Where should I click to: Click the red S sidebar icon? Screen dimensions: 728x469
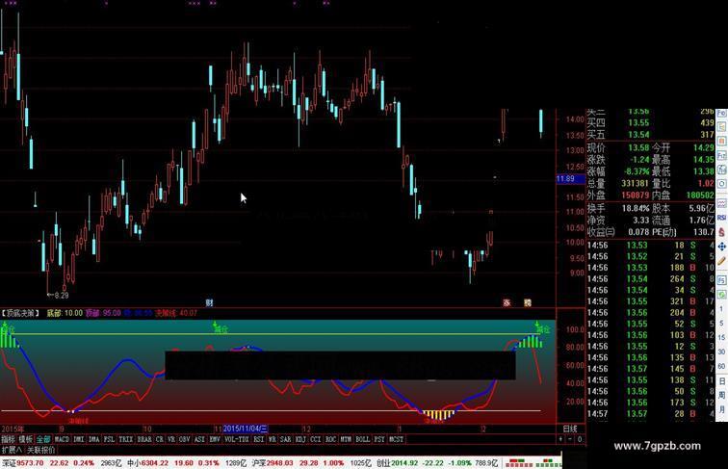[x=721, y=232]
